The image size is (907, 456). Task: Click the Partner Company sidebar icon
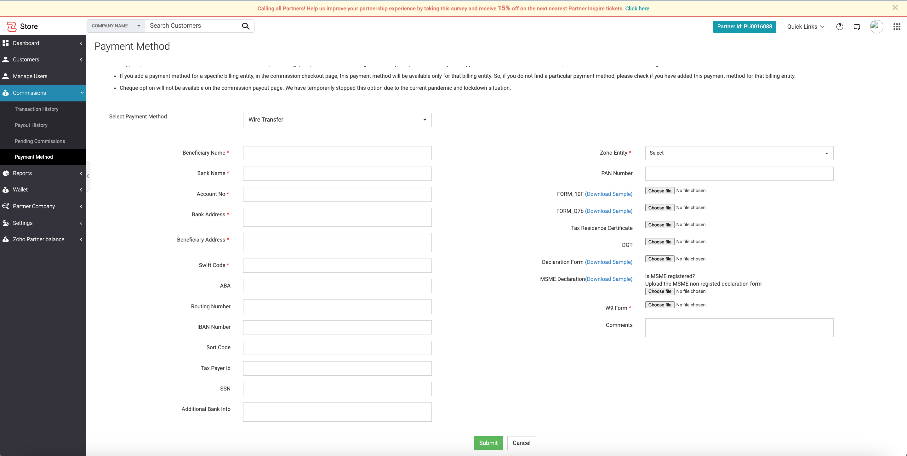[6, 206]
